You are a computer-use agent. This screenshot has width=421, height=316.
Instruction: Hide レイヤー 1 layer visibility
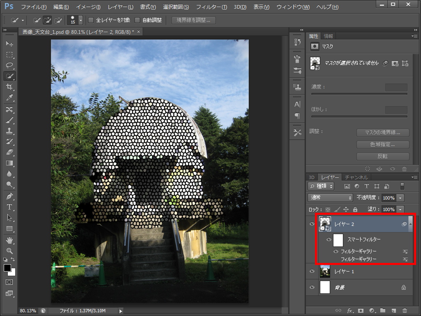point(312,271)
